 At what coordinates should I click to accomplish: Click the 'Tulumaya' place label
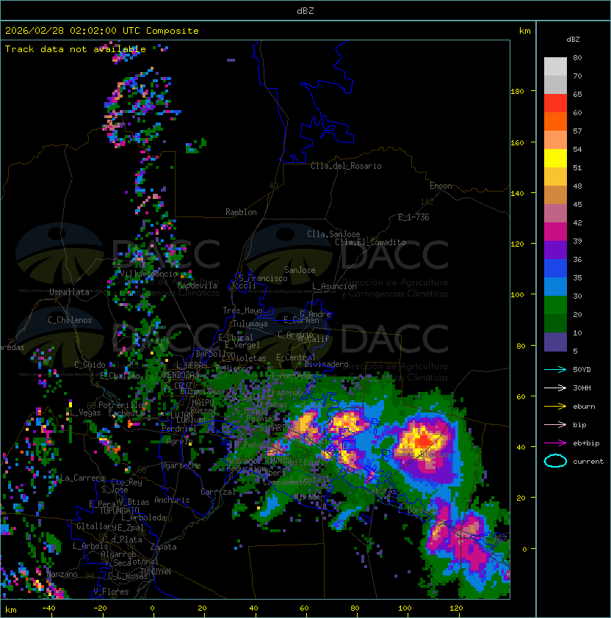click(x=250, y=324)
